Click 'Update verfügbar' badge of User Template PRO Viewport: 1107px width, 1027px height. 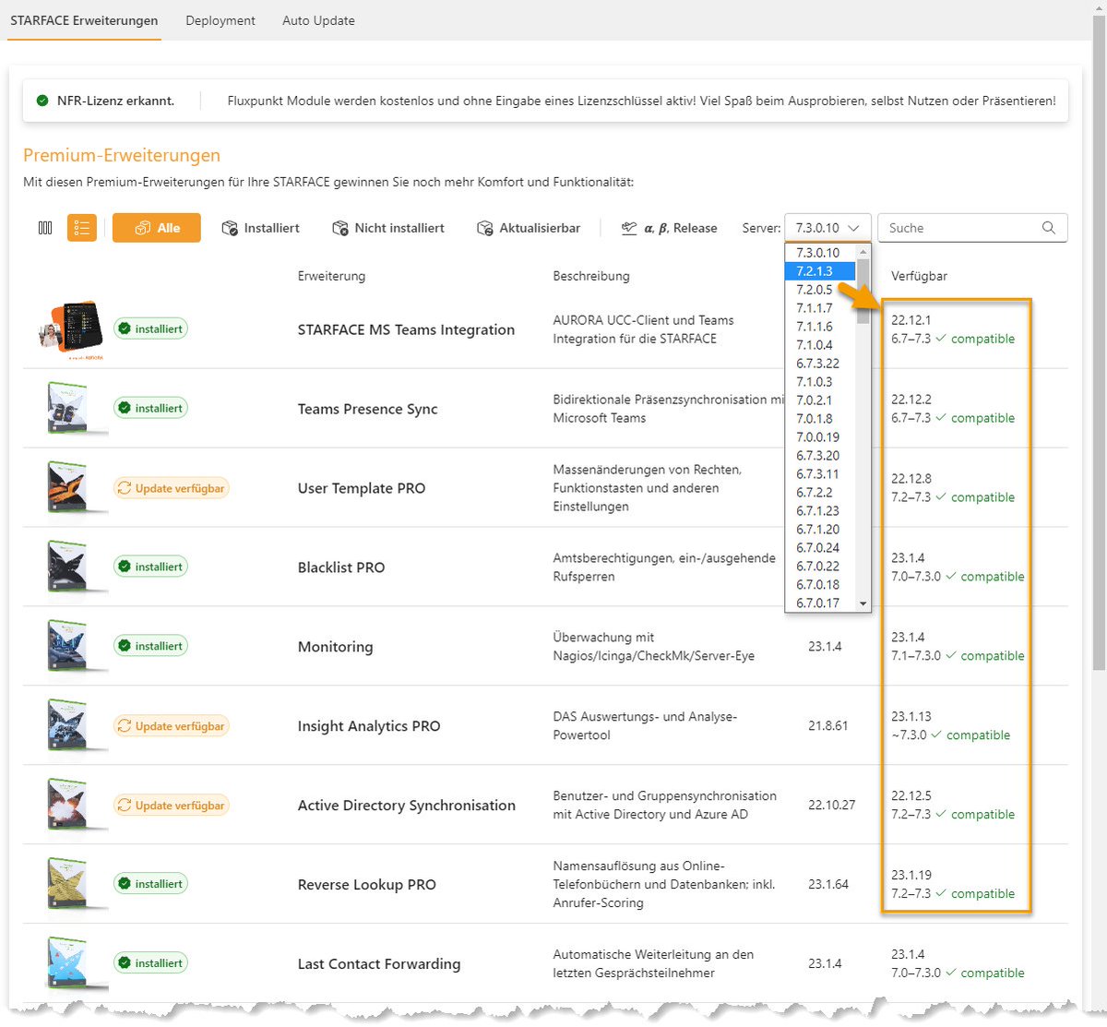click(x=172, y=488)
